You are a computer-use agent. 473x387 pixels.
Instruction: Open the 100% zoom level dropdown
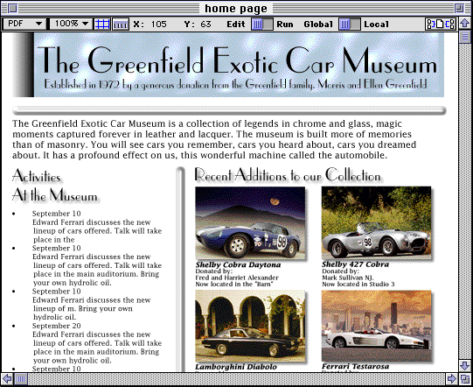71,25
